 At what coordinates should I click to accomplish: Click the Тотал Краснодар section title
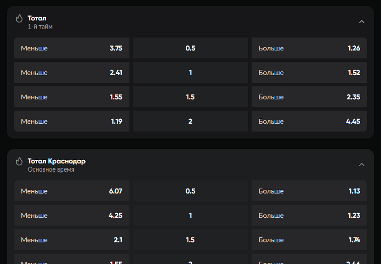(57, 161)
